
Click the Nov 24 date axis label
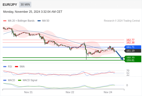point(108,92)
